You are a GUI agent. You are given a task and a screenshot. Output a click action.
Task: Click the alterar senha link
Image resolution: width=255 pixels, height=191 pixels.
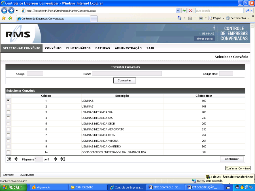coord(204,39)
